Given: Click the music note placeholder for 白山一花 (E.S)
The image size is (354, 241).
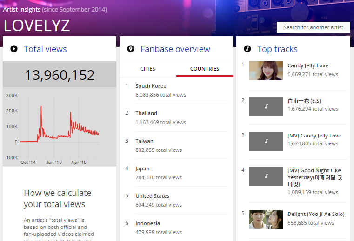Looking at the screenshot, I should [x=266, y=106].
